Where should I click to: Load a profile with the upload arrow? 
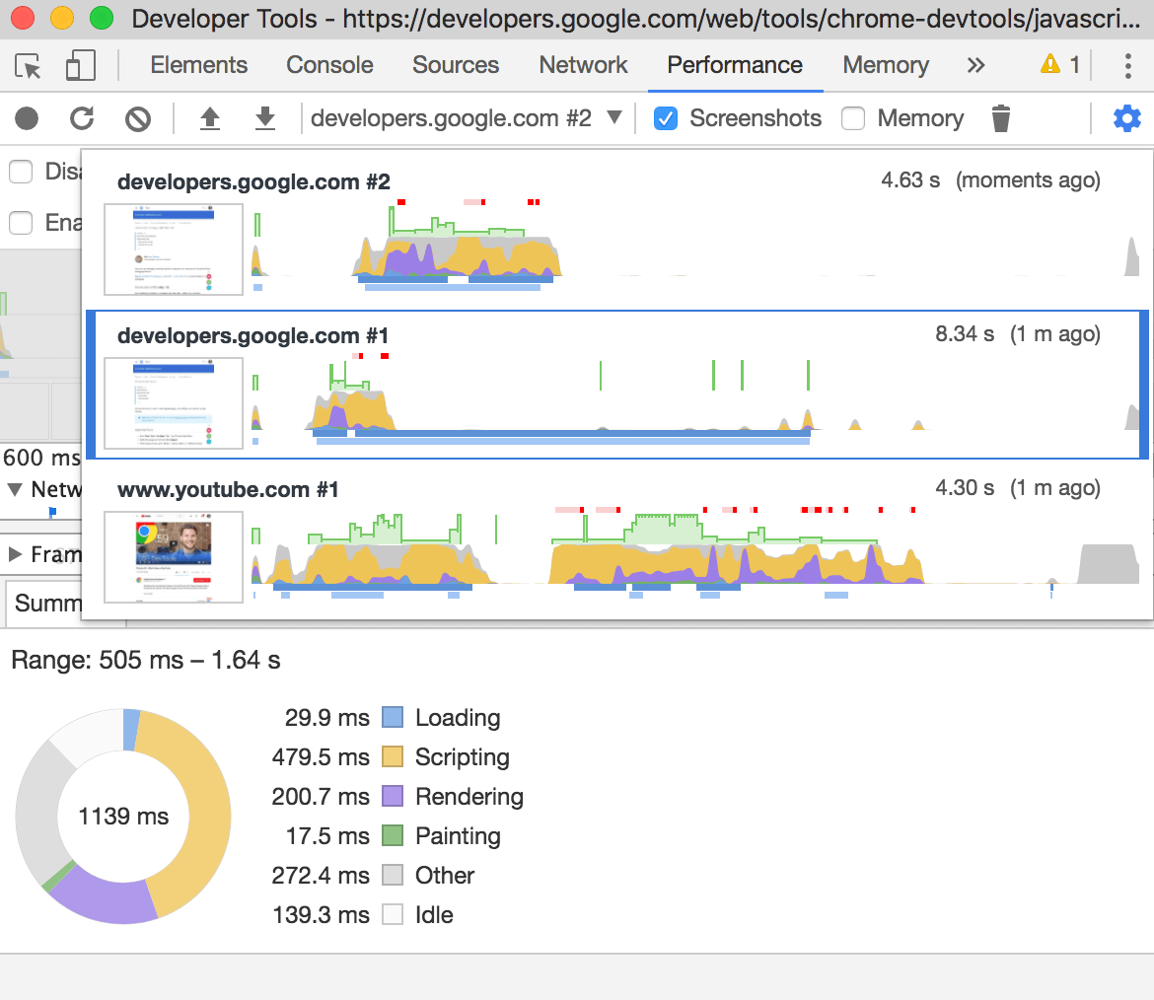click(x=210, y=117)
